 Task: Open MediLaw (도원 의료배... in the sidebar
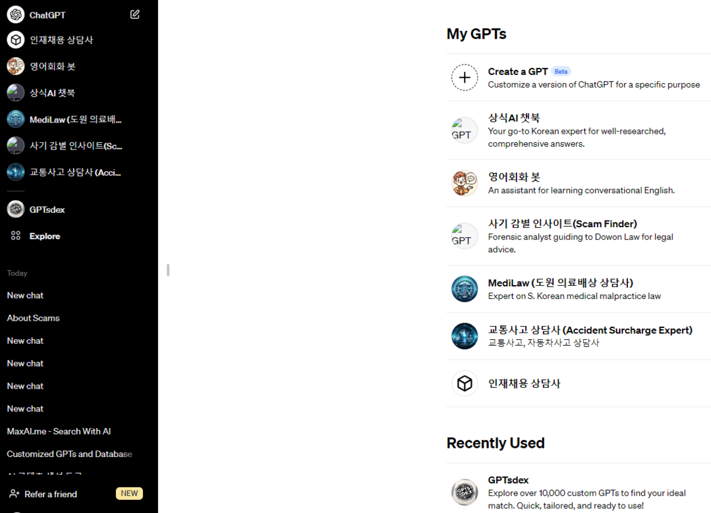tap(75, 120)
